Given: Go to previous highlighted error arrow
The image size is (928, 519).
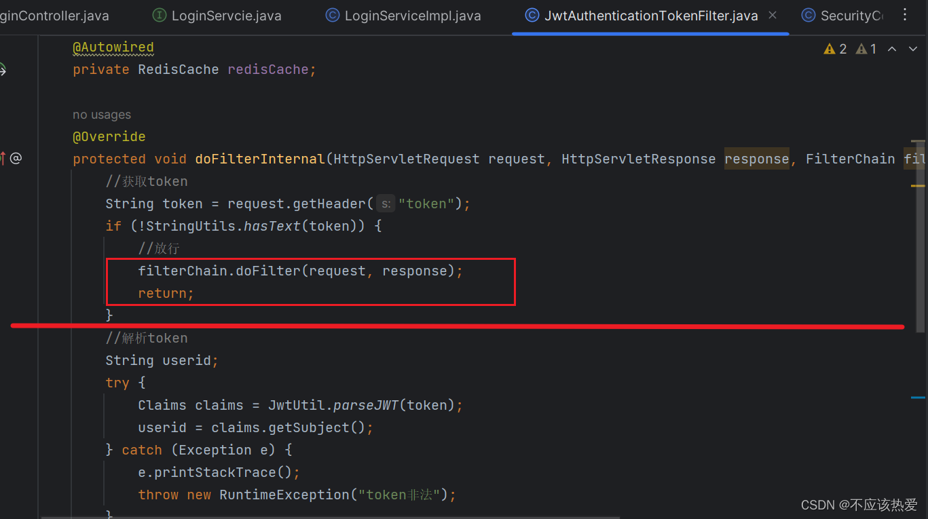Looking at the screenshot, I should click(x=893, y=49).
